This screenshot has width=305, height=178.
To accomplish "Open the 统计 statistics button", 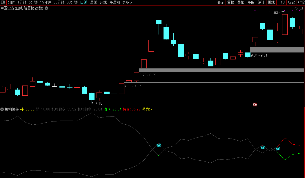I will (x=261, y=2).
